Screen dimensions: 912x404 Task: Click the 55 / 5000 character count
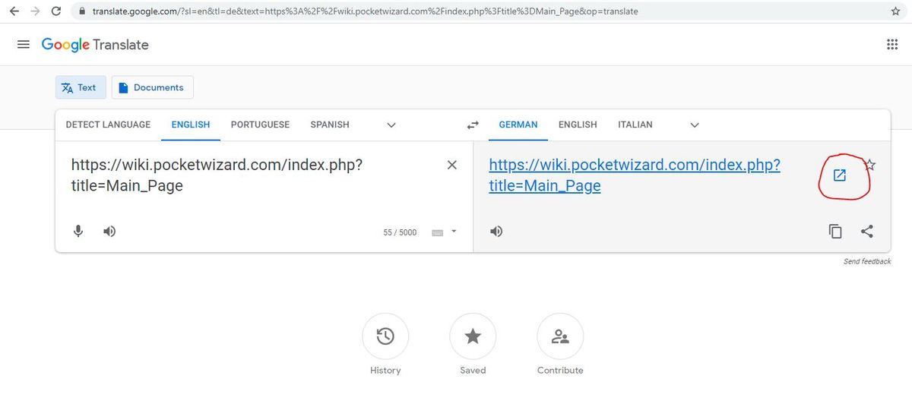click(x=400, y=232)
